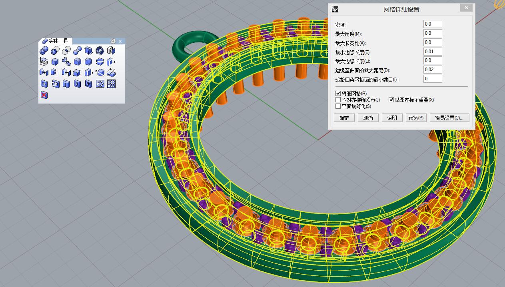The height and width of the screenshot is (287, 505).
Task: Select the Boolean Difference tool
Action: click(55, 50)
